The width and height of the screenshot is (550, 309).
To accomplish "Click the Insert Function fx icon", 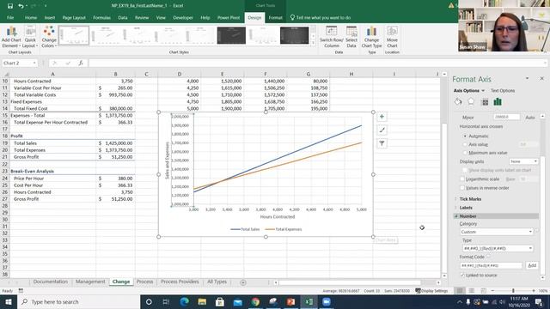I will click(81, 63).
